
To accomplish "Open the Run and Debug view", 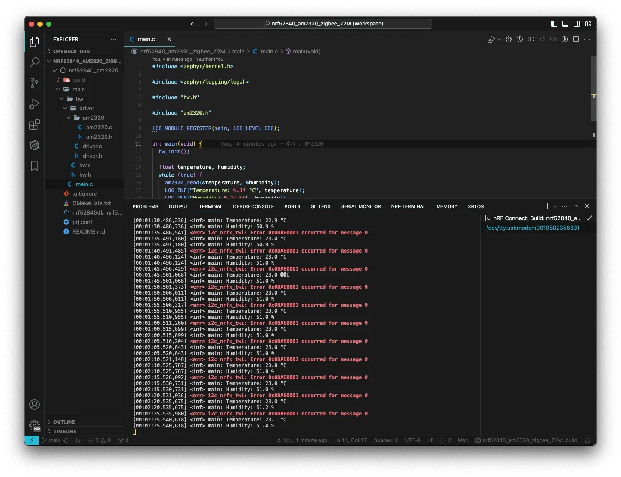I will point(34,104).
